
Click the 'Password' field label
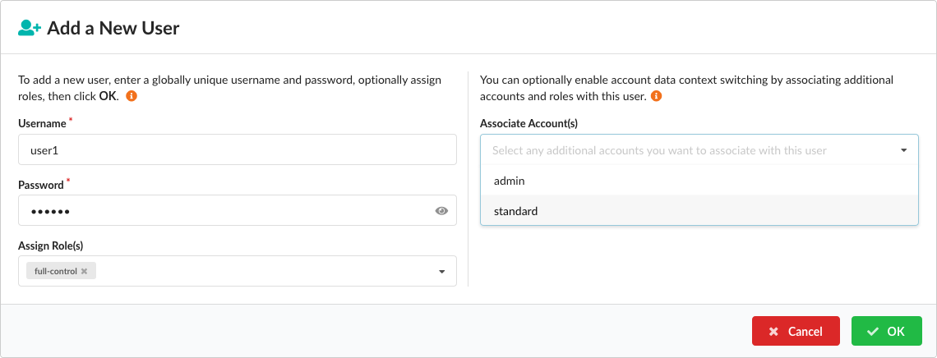click(41, 185)
